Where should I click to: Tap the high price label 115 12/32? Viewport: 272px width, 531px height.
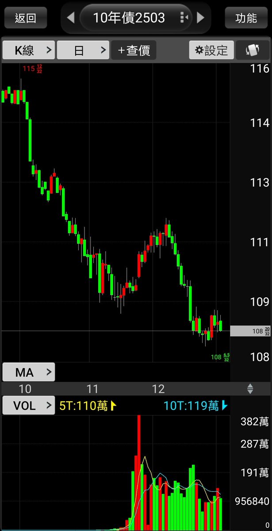(33, 69)
